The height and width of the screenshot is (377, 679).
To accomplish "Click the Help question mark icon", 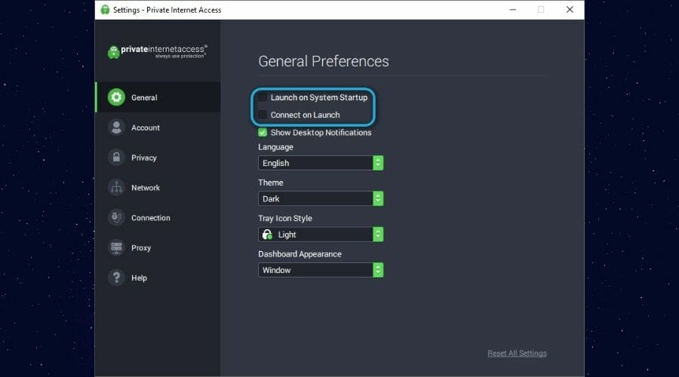I will coord(116,278).
